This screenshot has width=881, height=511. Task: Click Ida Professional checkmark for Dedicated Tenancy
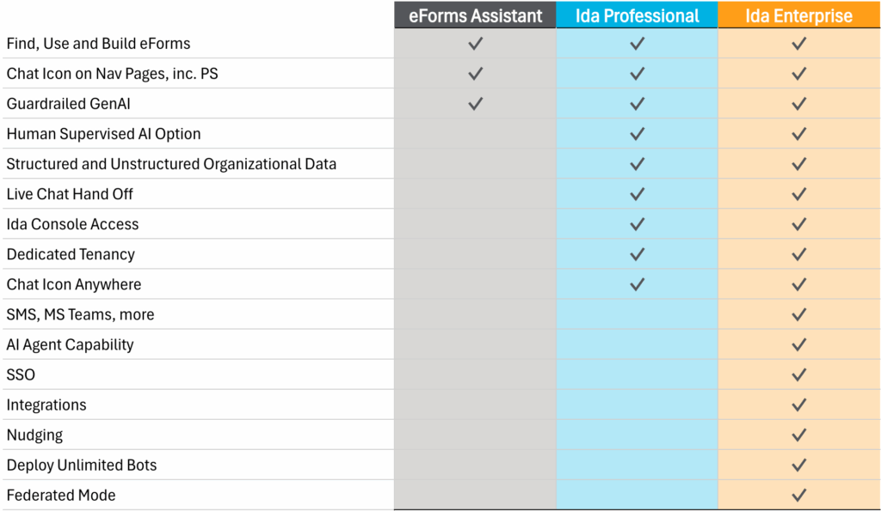[638, 254]
